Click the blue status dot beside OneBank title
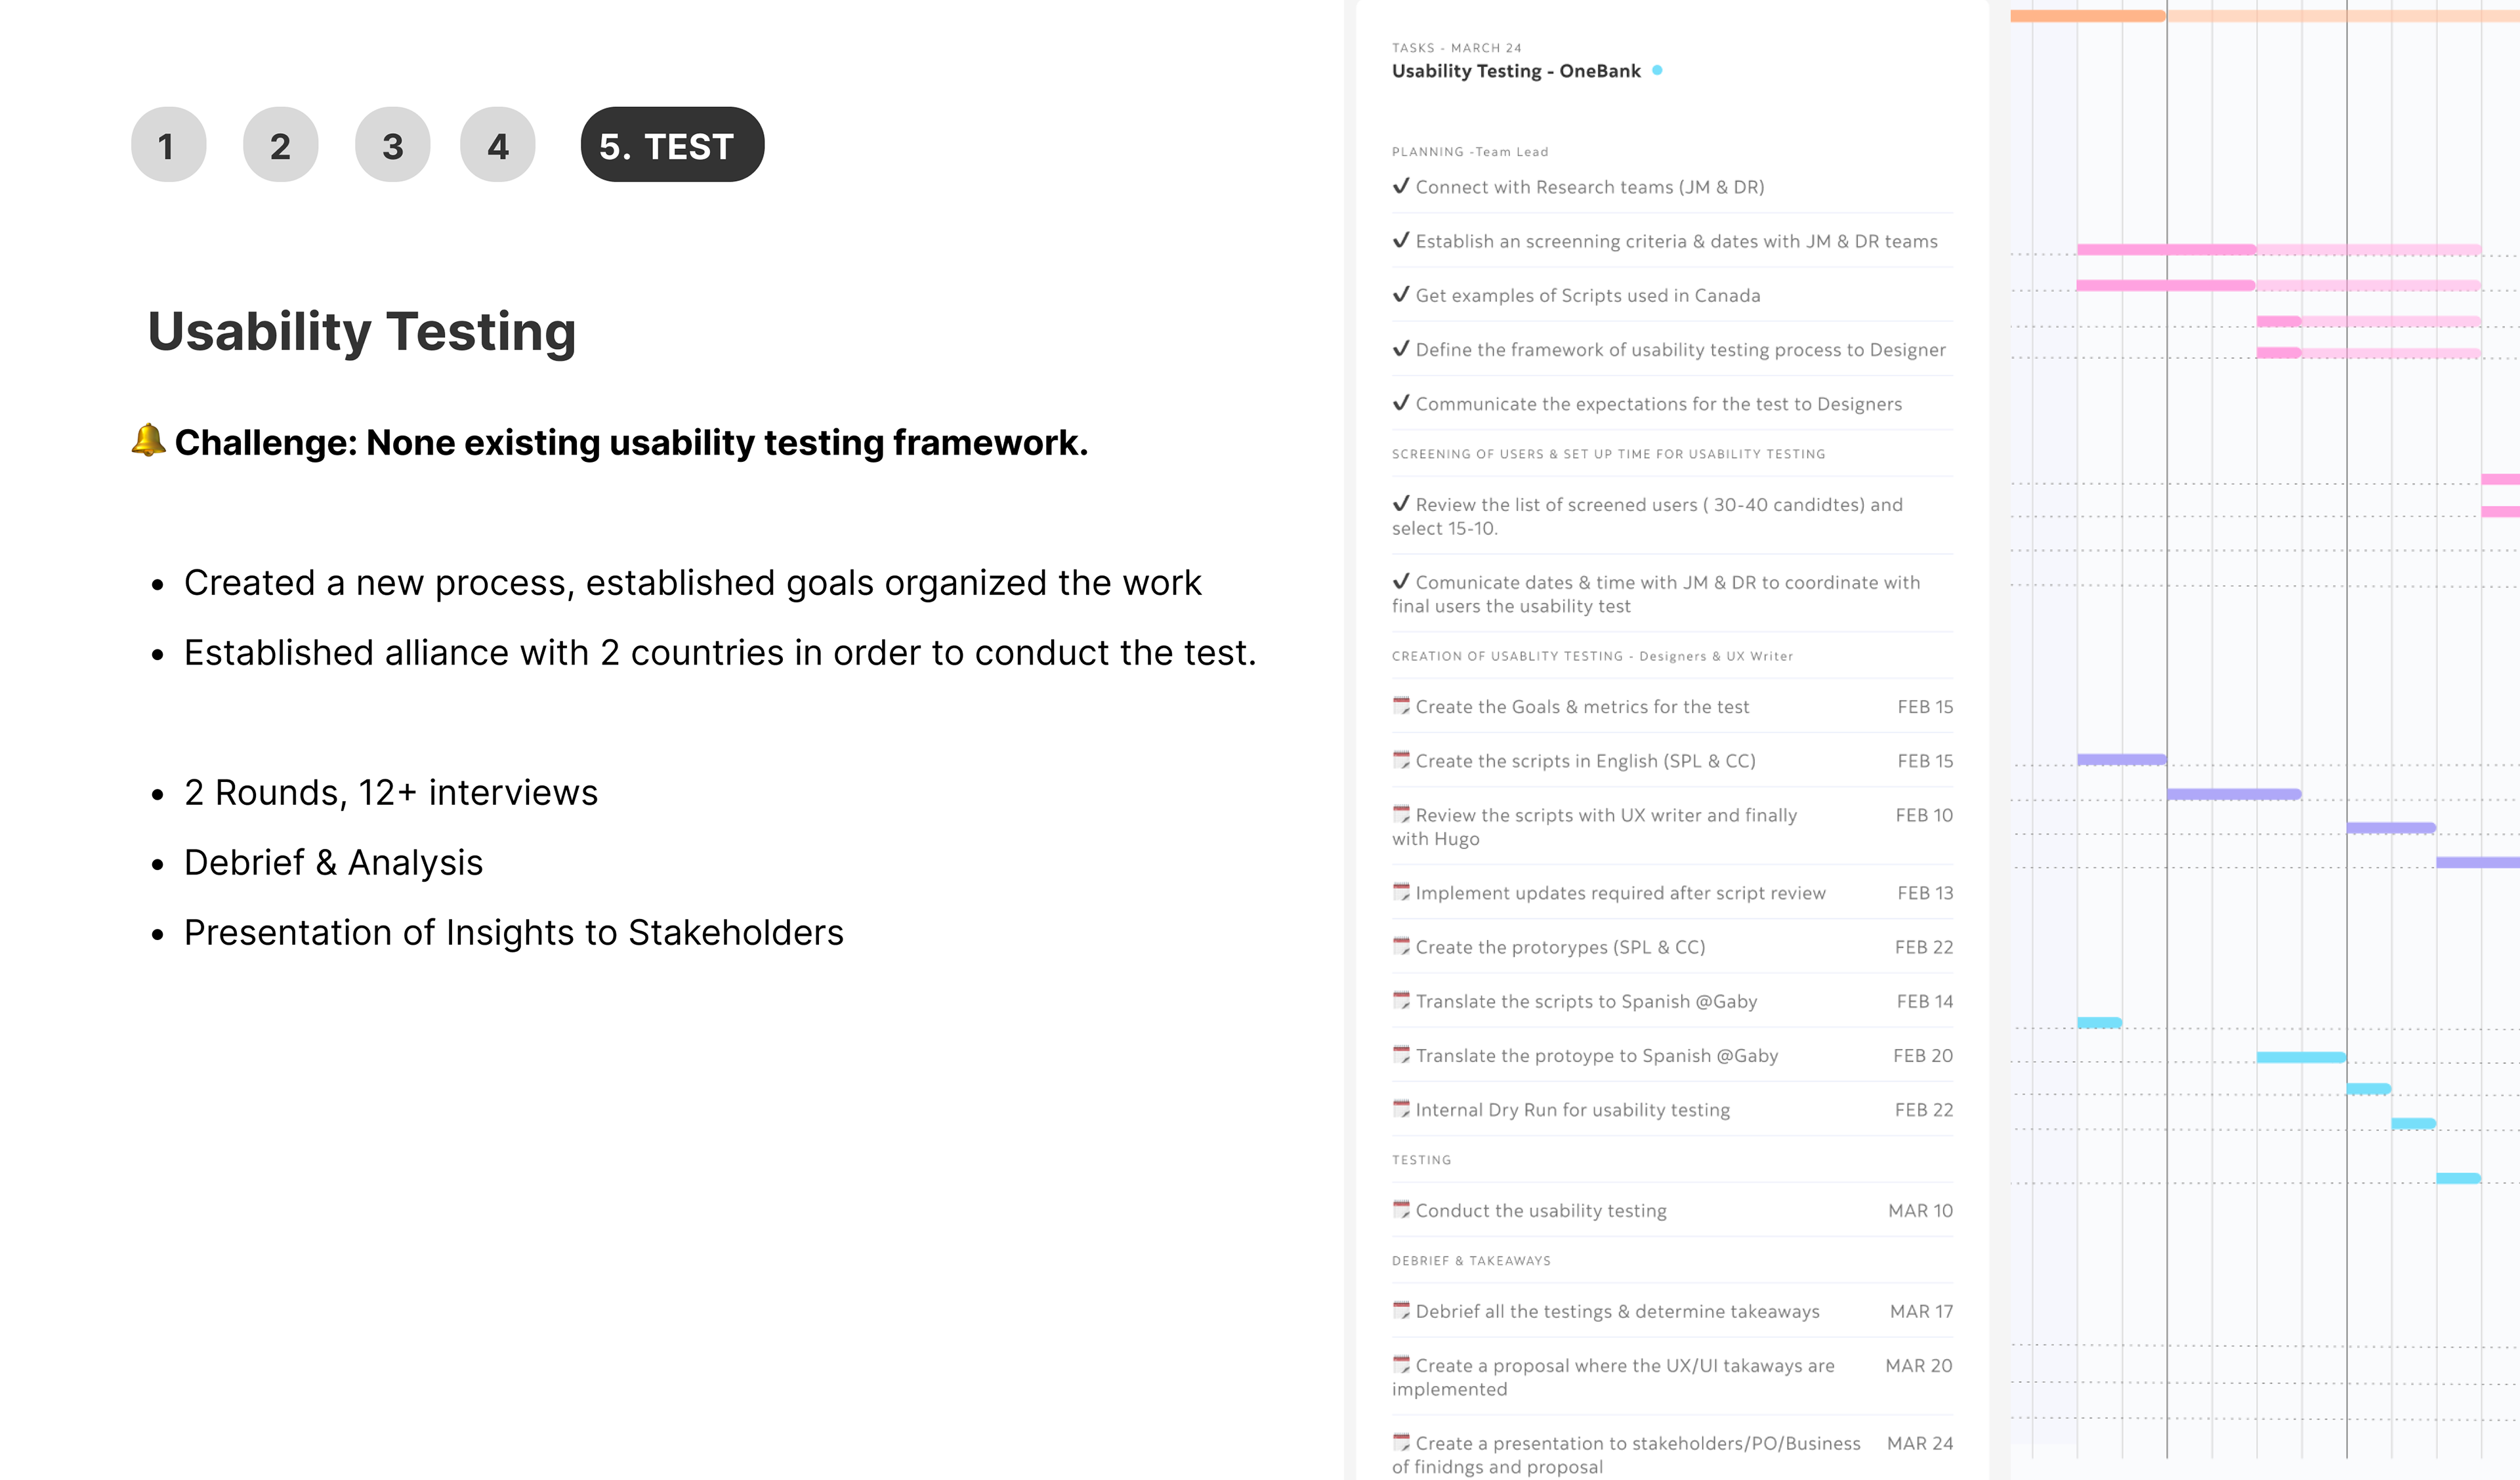This screenshot has width=2520, height=1480. point(1657,70)
